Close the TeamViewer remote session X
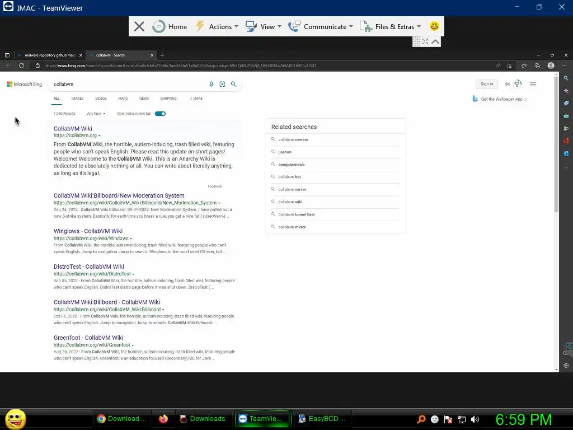Viewport: 573px width, 430px height. coord(139,26)
